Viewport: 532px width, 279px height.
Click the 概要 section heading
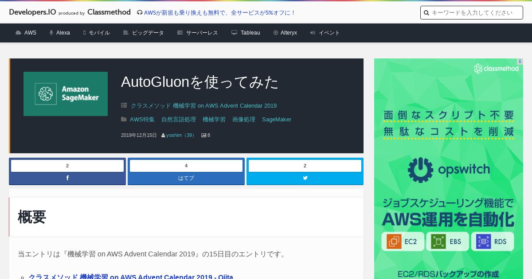32,217
